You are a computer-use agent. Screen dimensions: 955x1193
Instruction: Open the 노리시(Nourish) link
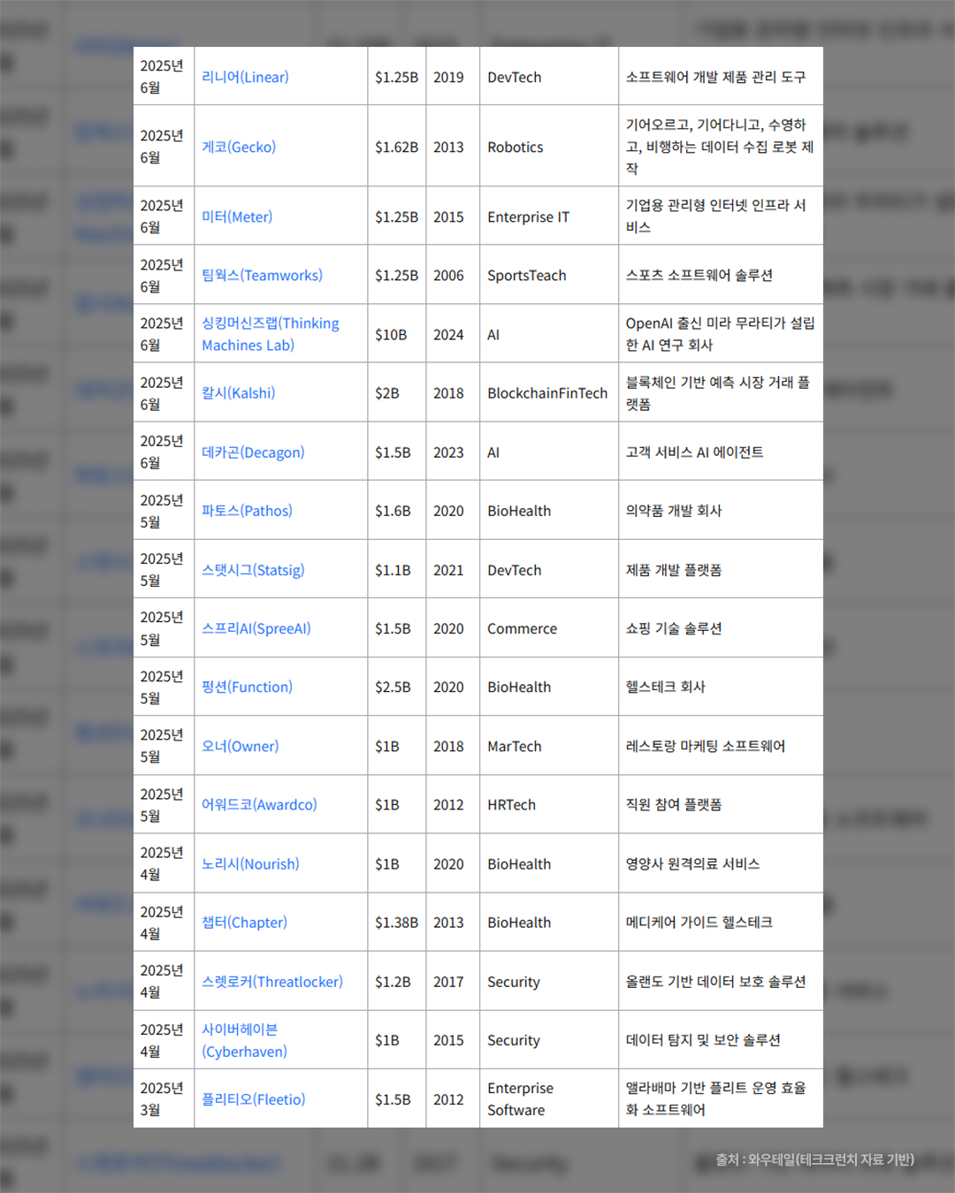click(x=250, y=863)
